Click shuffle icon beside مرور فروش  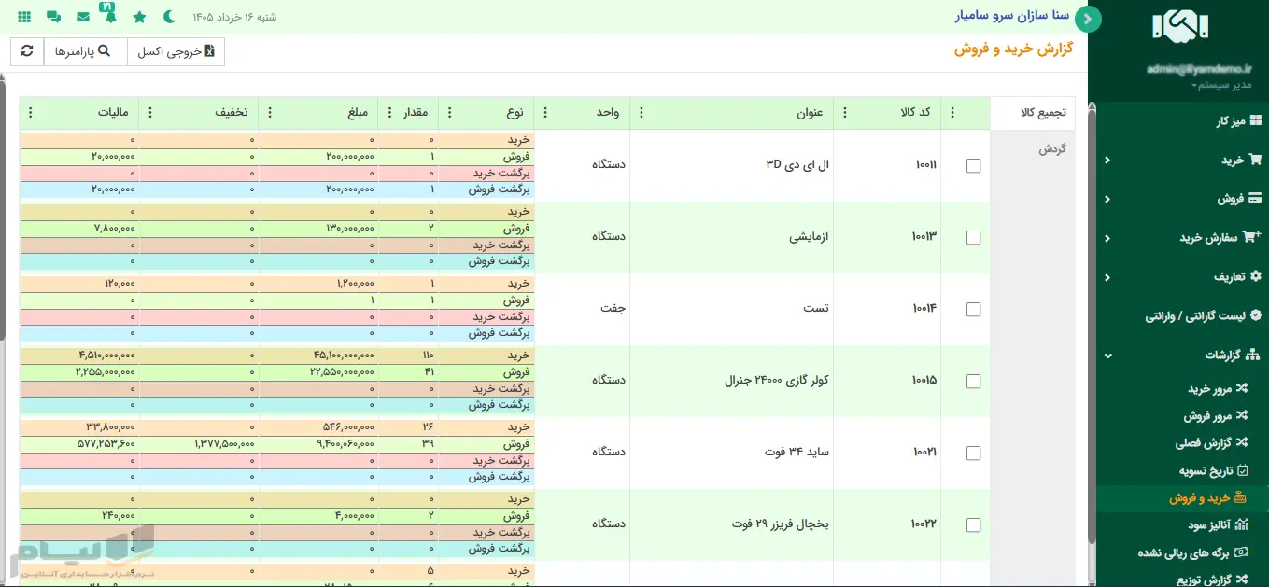pos(1241,416)
